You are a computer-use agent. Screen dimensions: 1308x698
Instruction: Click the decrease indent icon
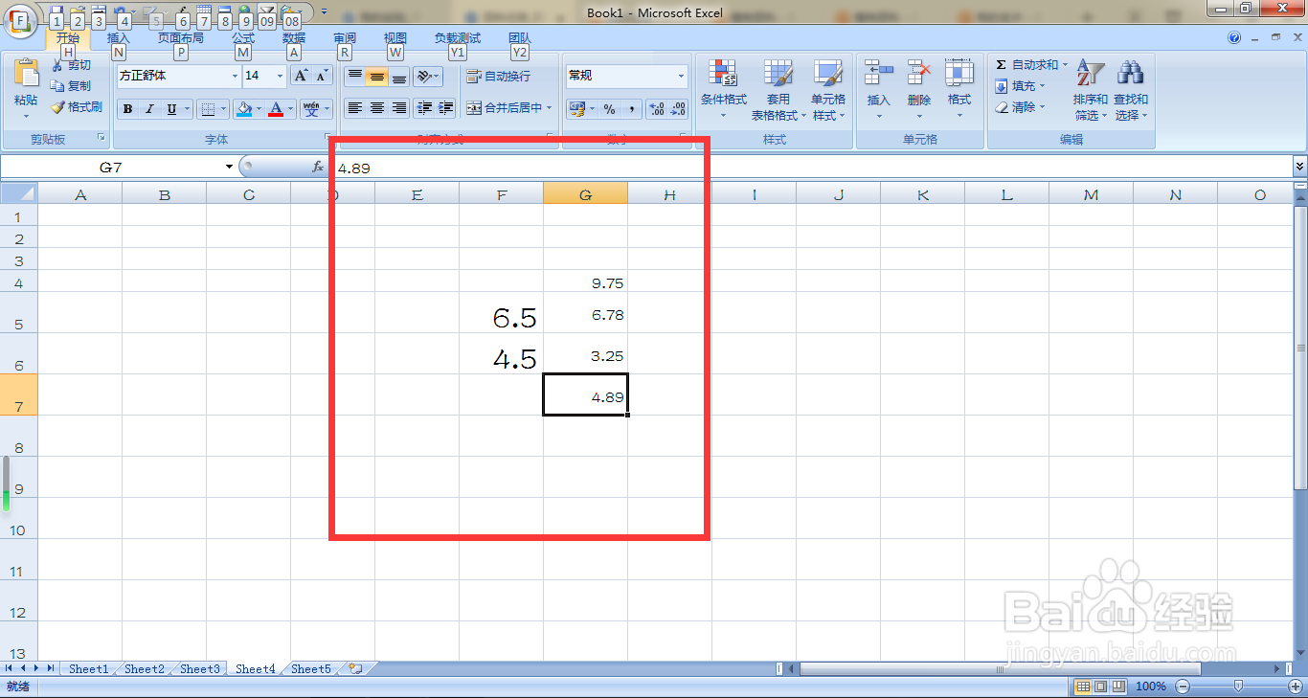424,108
